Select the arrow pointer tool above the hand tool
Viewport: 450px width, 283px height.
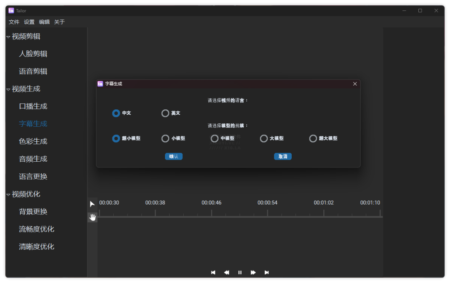92,204
